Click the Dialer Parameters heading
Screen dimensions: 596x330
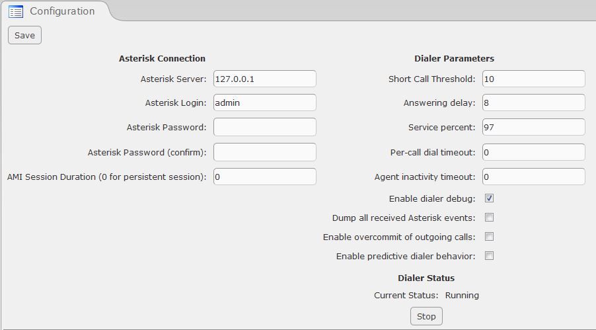pyautogui.click(x=454, y=58)
